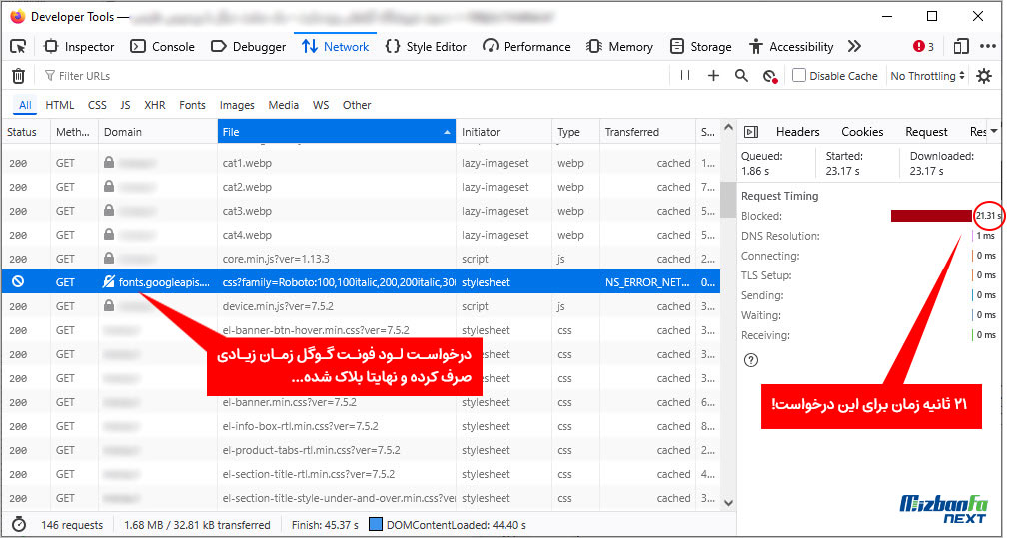Open the Debugger tab
This screenshot has height=538, width=1010.
[249, 46]
